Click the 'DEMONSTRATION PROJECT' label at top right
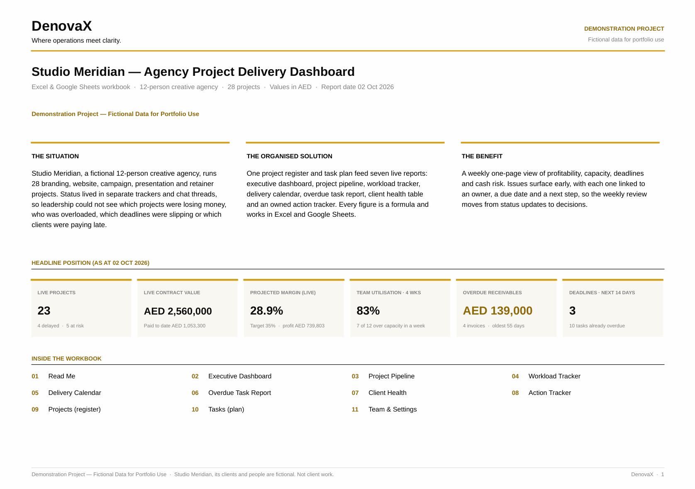The height and width of the screenshot is (489, 695). click(x=624, y=29)
